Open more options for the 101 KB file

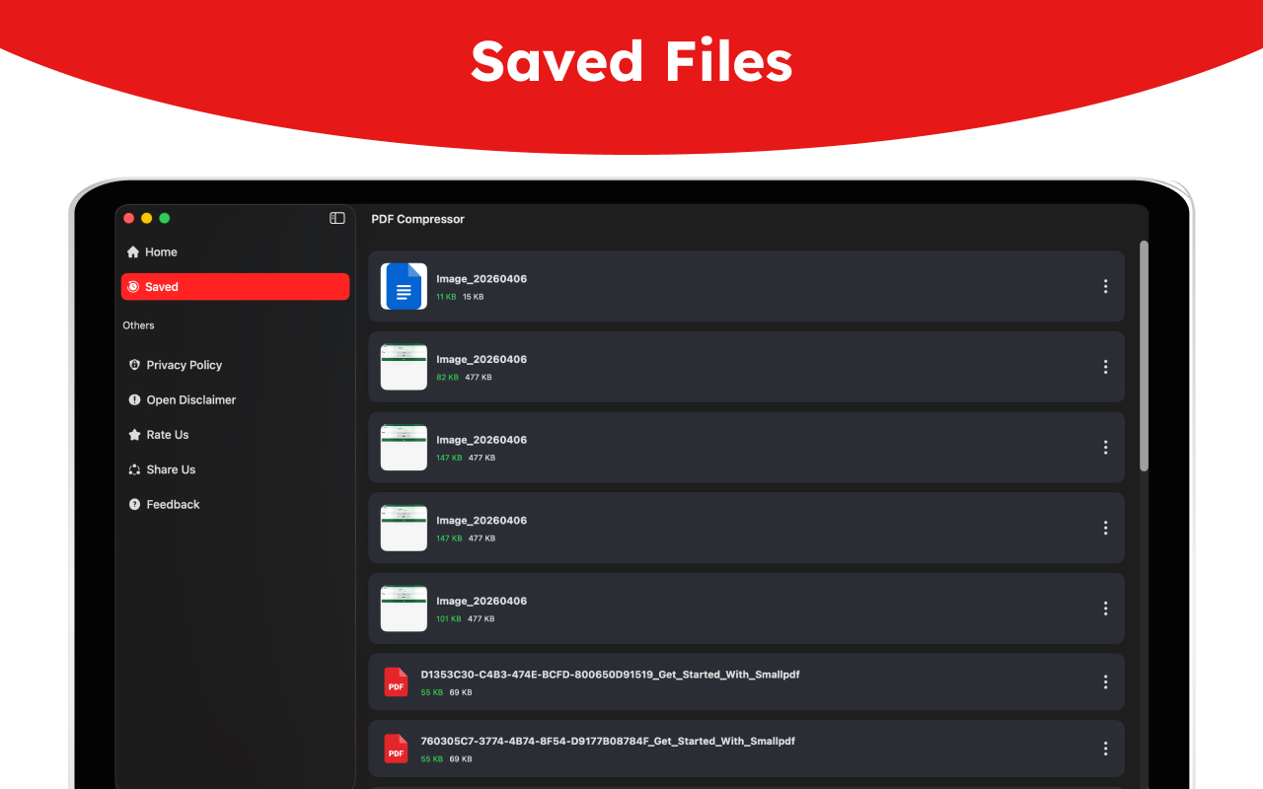[1105, 609]
